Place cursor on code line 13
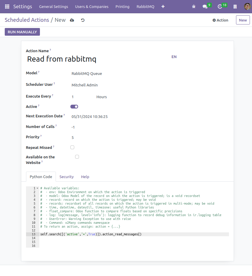The image size is (252, 276). (x=134, y=234)
